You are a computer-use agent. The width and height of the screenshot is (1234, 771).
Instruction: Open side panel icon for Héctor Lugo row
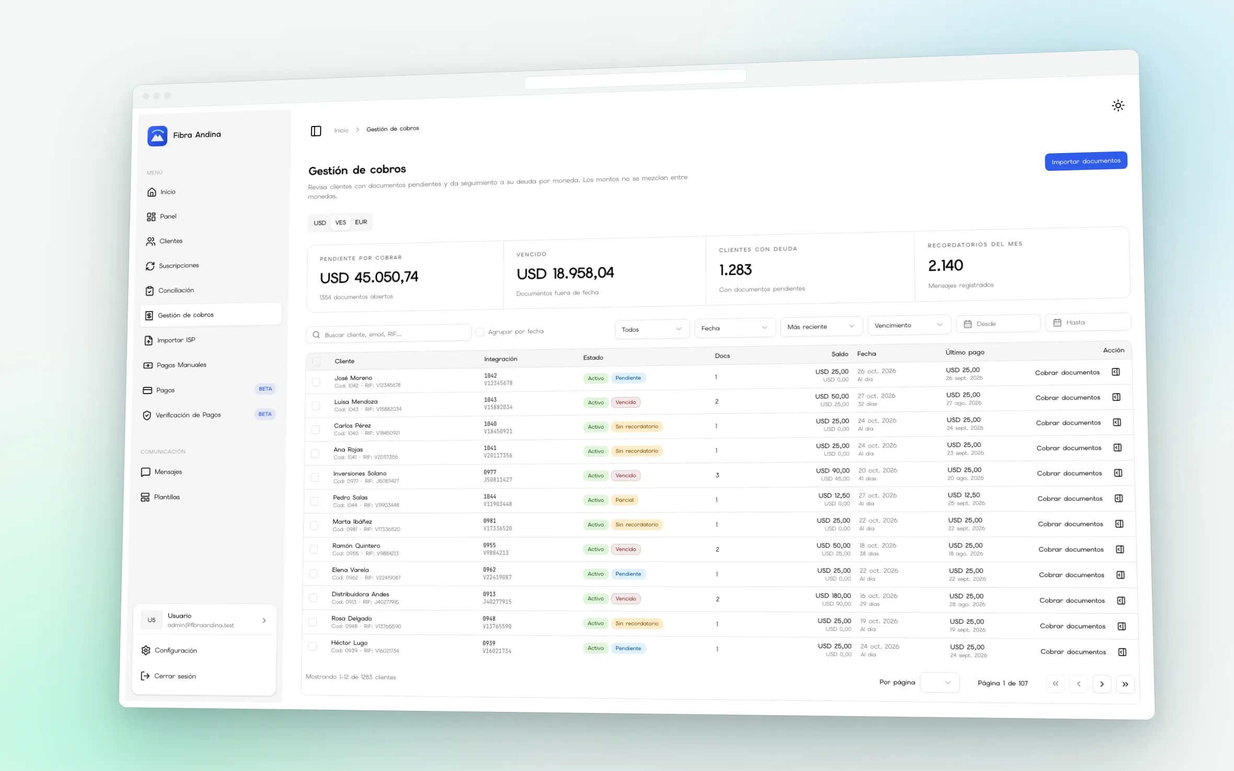coord(1122,652)
